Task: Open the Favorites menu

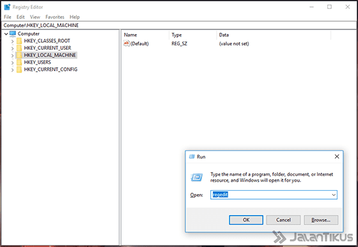Action: click(55, 17)
